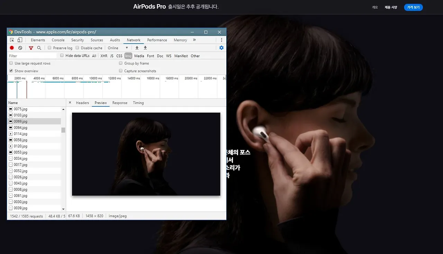Toggle the device toolbar icon

coord(20,40)
